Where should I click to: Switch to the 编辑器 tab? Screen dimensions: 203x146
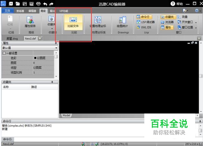coord(32,11)
